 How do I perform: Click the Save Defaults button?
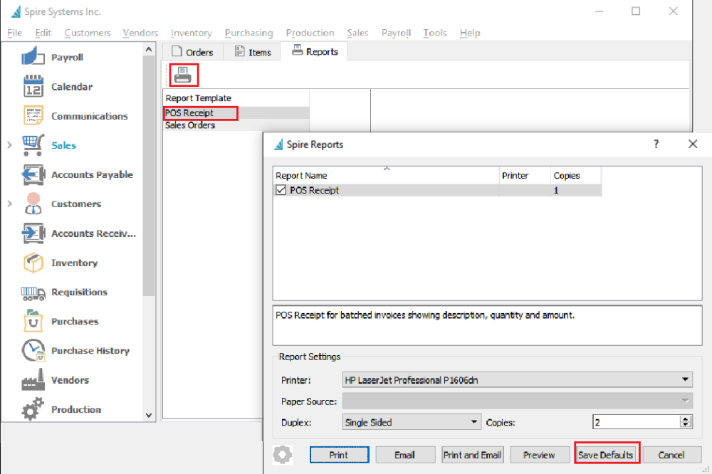coord(606,454)
